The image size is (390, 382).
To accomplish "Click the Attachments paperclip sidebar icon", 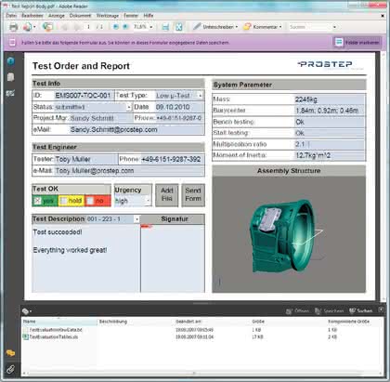I will pos(10,369).
